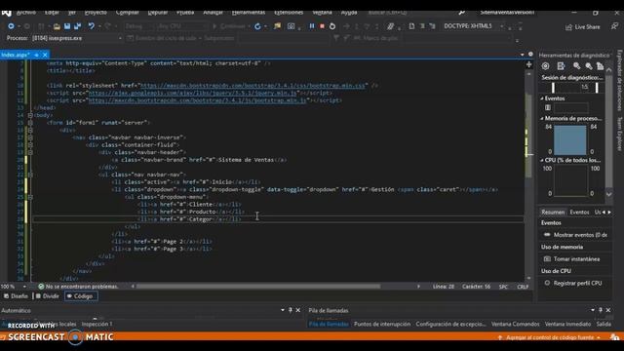The height and width of the screenshot is (351, 624).
Task: Zoom in on the diagnostics timeline
Action: 576,66
